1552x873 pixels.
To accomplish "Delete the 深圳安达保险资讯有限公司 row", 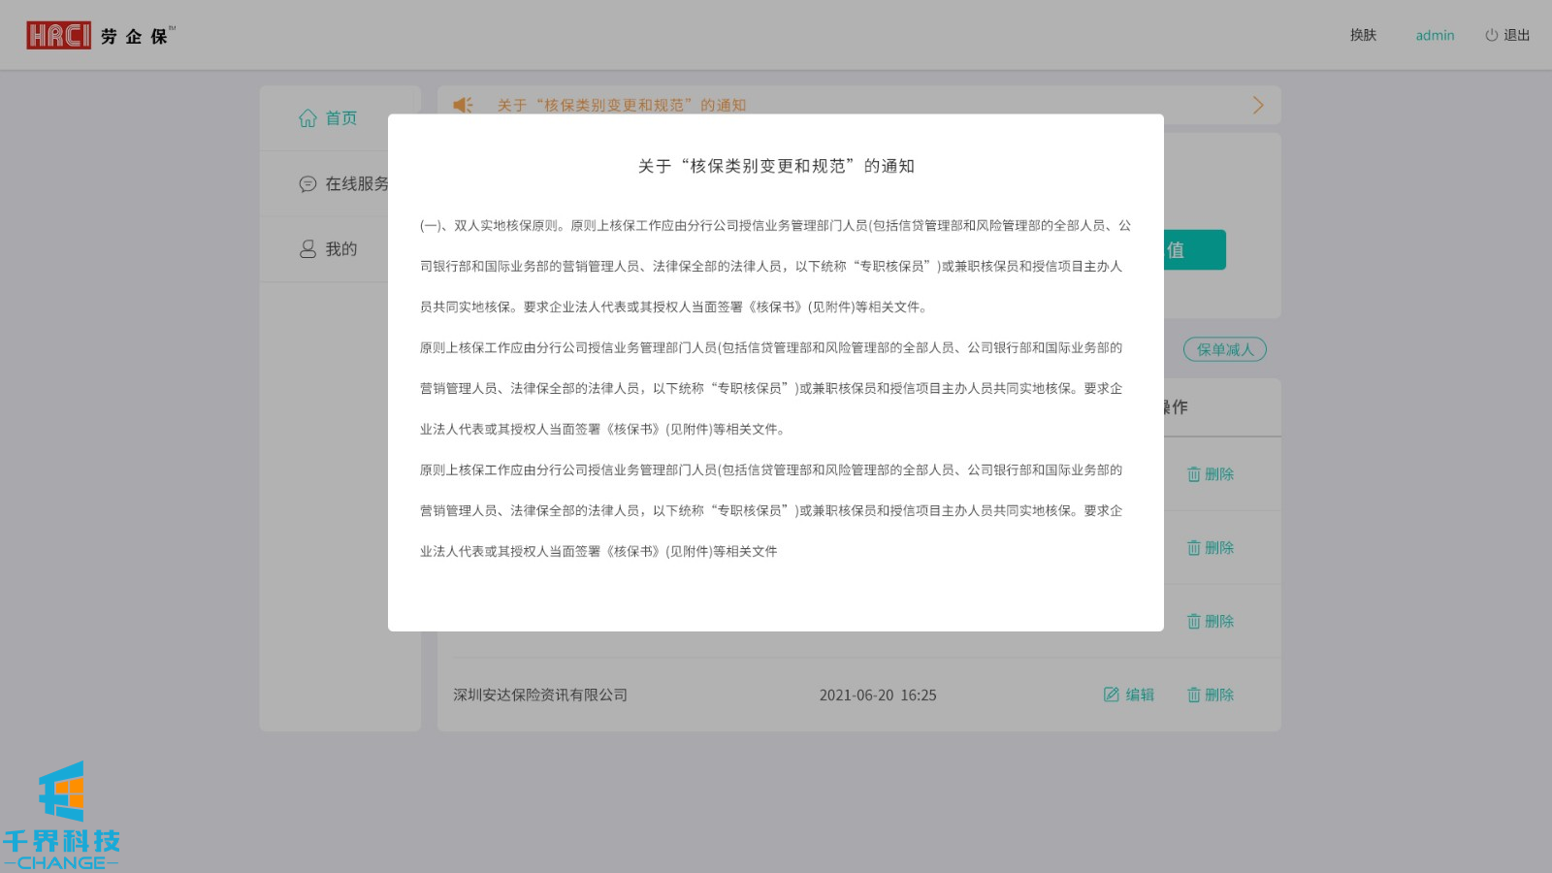I will point(1211,695).
